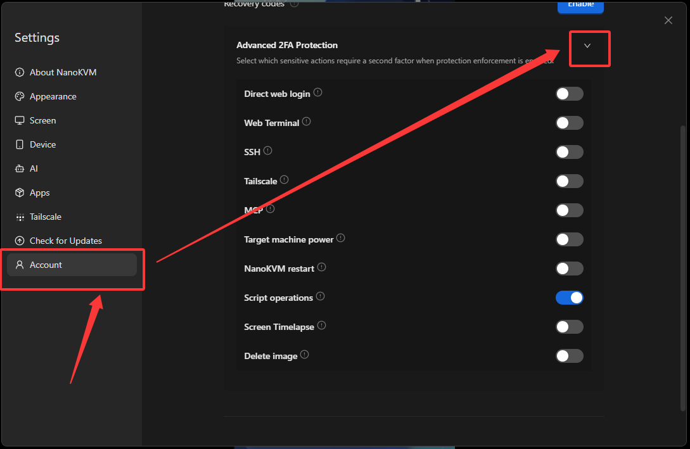Toggle SSH 2FA protection
This screenshot has width=690, height=449.
[570, 152]
